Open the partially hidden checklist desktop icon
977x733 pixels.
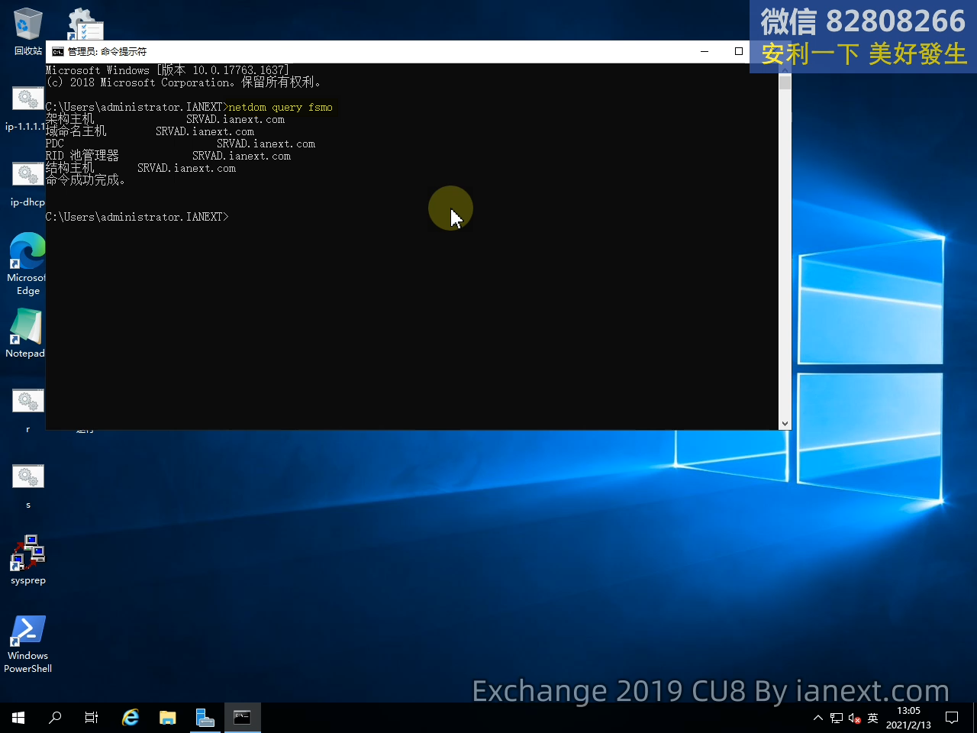pos(85,24)
